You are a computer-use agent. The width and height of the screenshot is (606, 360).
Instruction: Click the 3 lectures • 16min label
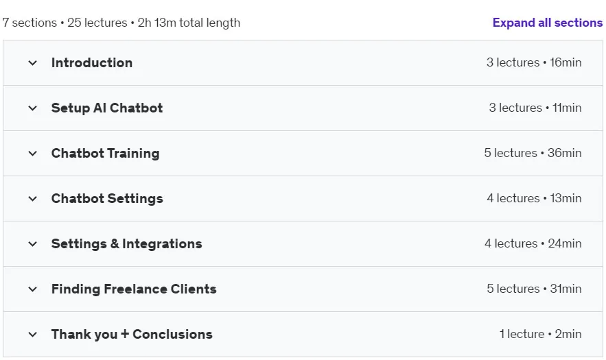click(x=534, y=62)
